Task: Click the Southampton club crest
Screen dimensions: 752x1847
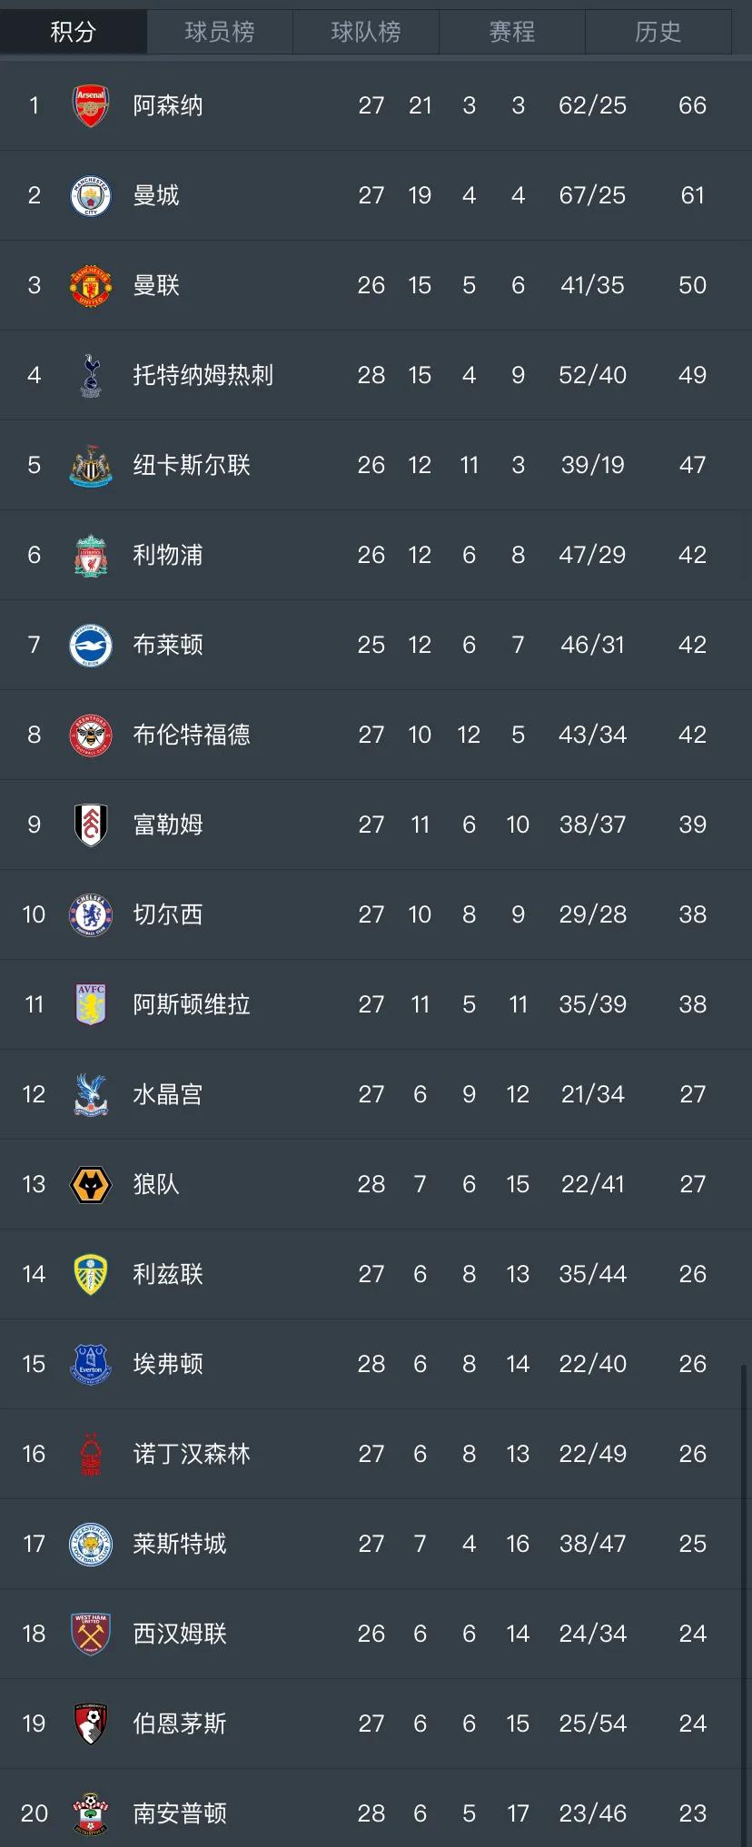Action: point(91,1813)
